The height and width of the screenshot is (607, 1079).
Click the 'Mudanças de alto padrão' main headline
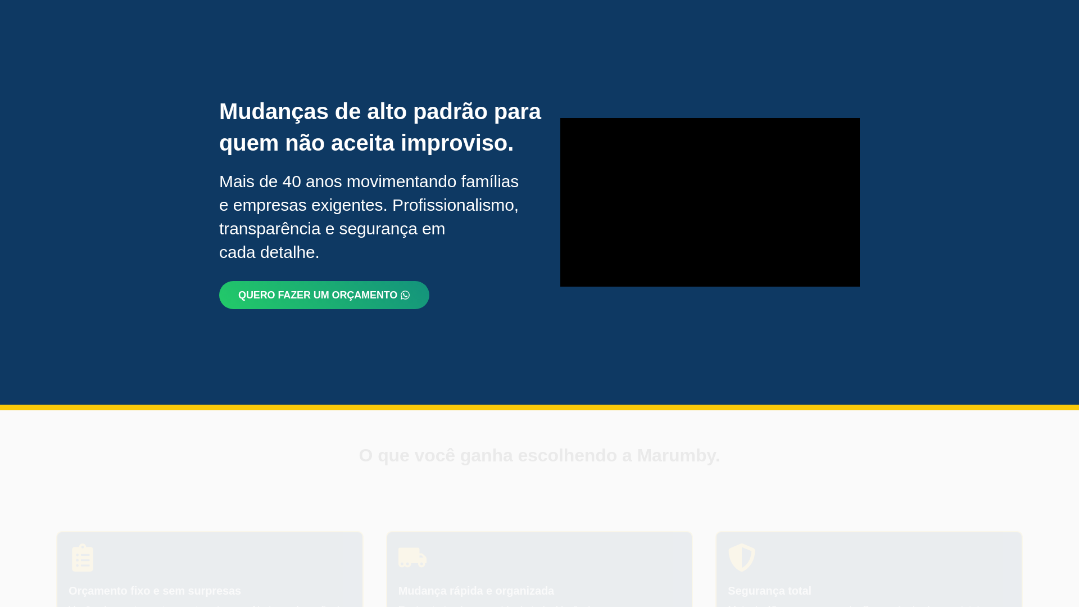380,127
